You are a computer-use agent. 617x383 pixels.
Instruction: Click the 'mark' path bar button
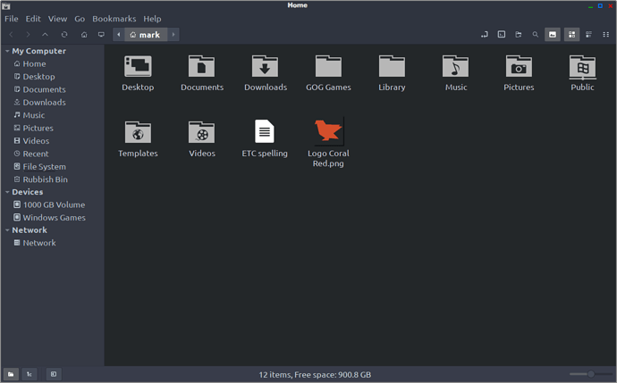pyautogui.click(x=146, y=35)
